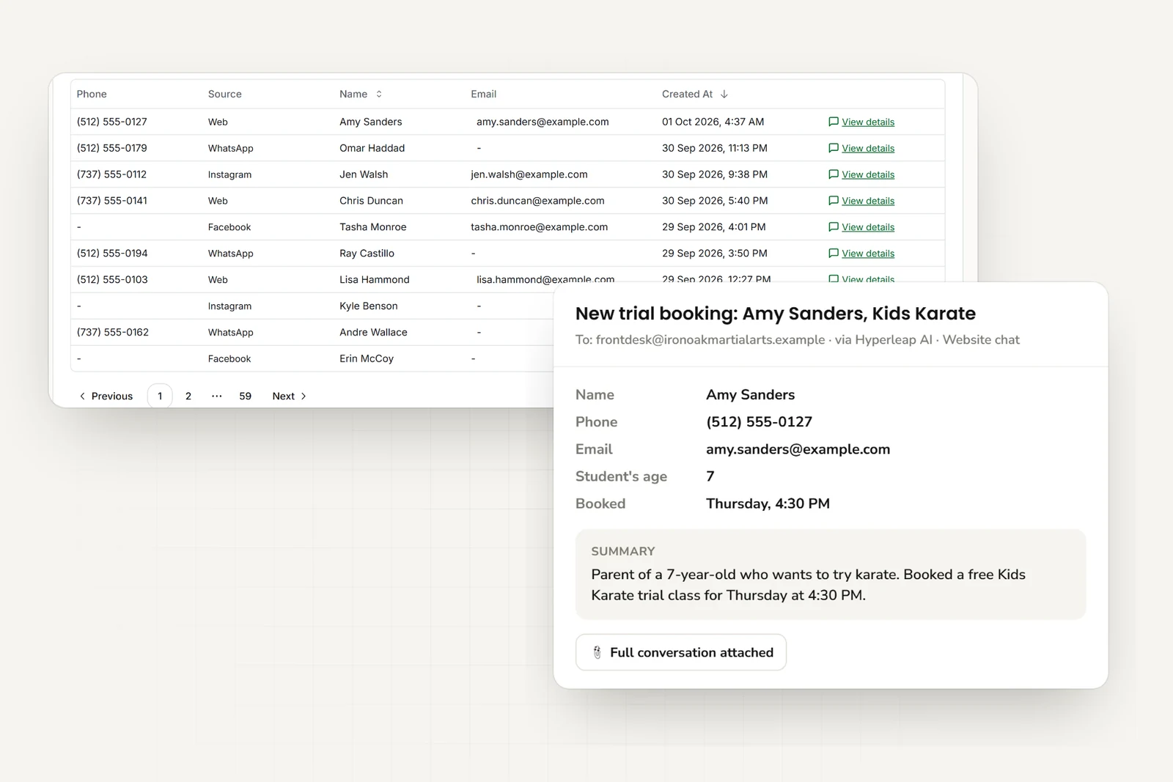Click phone (512) 555-0127 in booking card
The width and height of the screenshot is (1173, 782).
pyautogui.click(x=760, y=422)
